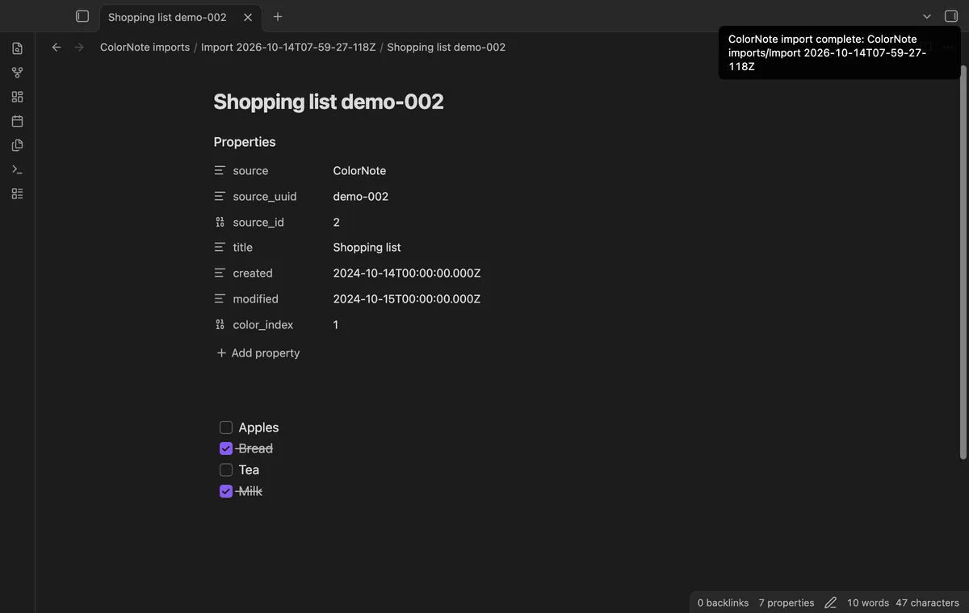Click the Tea list item text

[x=249, y=469]
